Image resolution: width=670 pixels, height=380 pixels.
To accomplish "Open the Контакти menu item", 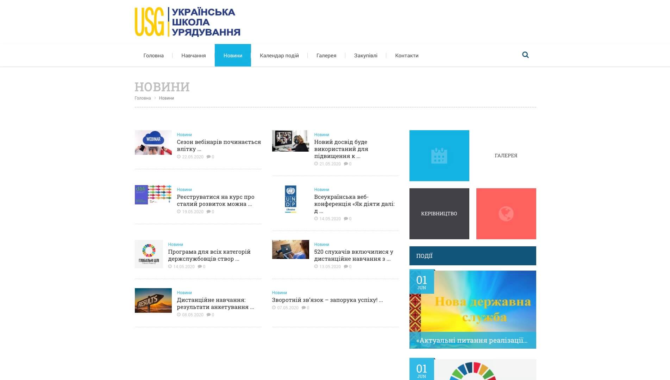I will [x=407, y=56].
